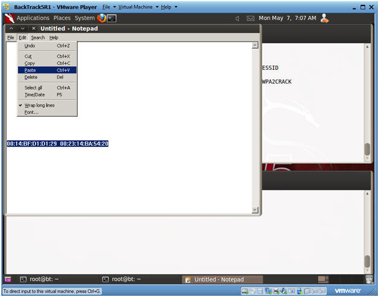Click upper terminal scrollbar up arrow

[367, 47]
